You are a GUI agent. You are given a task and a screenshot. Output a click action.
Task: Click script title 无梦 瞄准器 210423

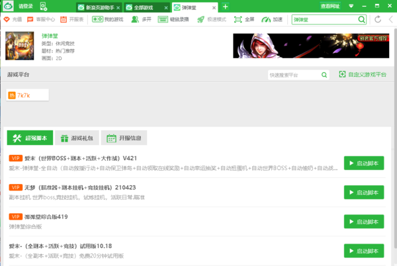(80, 187)
